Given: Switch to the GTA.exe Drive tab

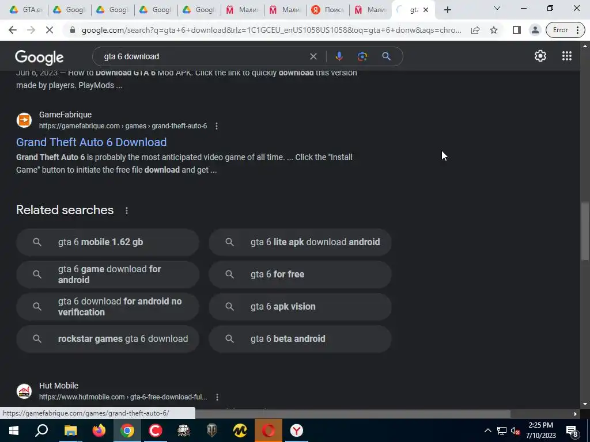Looking at the screenshot, I should pos(25,10).
